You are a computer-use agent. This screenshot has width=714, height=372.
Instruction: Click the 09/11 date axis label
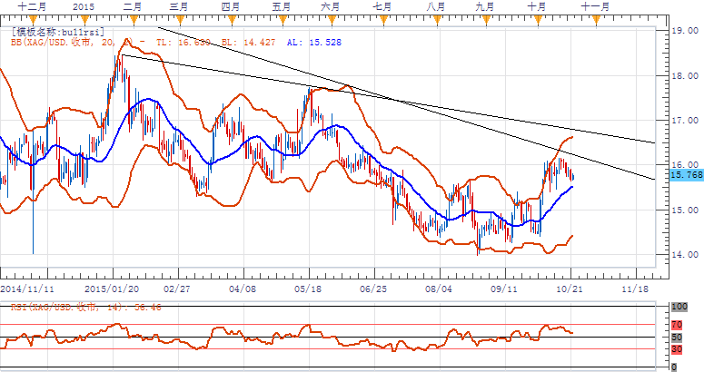pyautogui.click(x=503, y=289)
